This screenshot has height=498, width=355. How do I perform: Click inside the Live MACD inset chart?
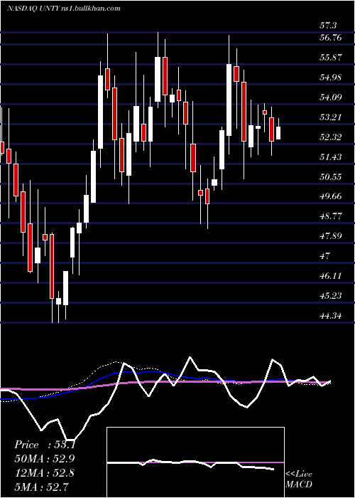(x=195, y=462)
